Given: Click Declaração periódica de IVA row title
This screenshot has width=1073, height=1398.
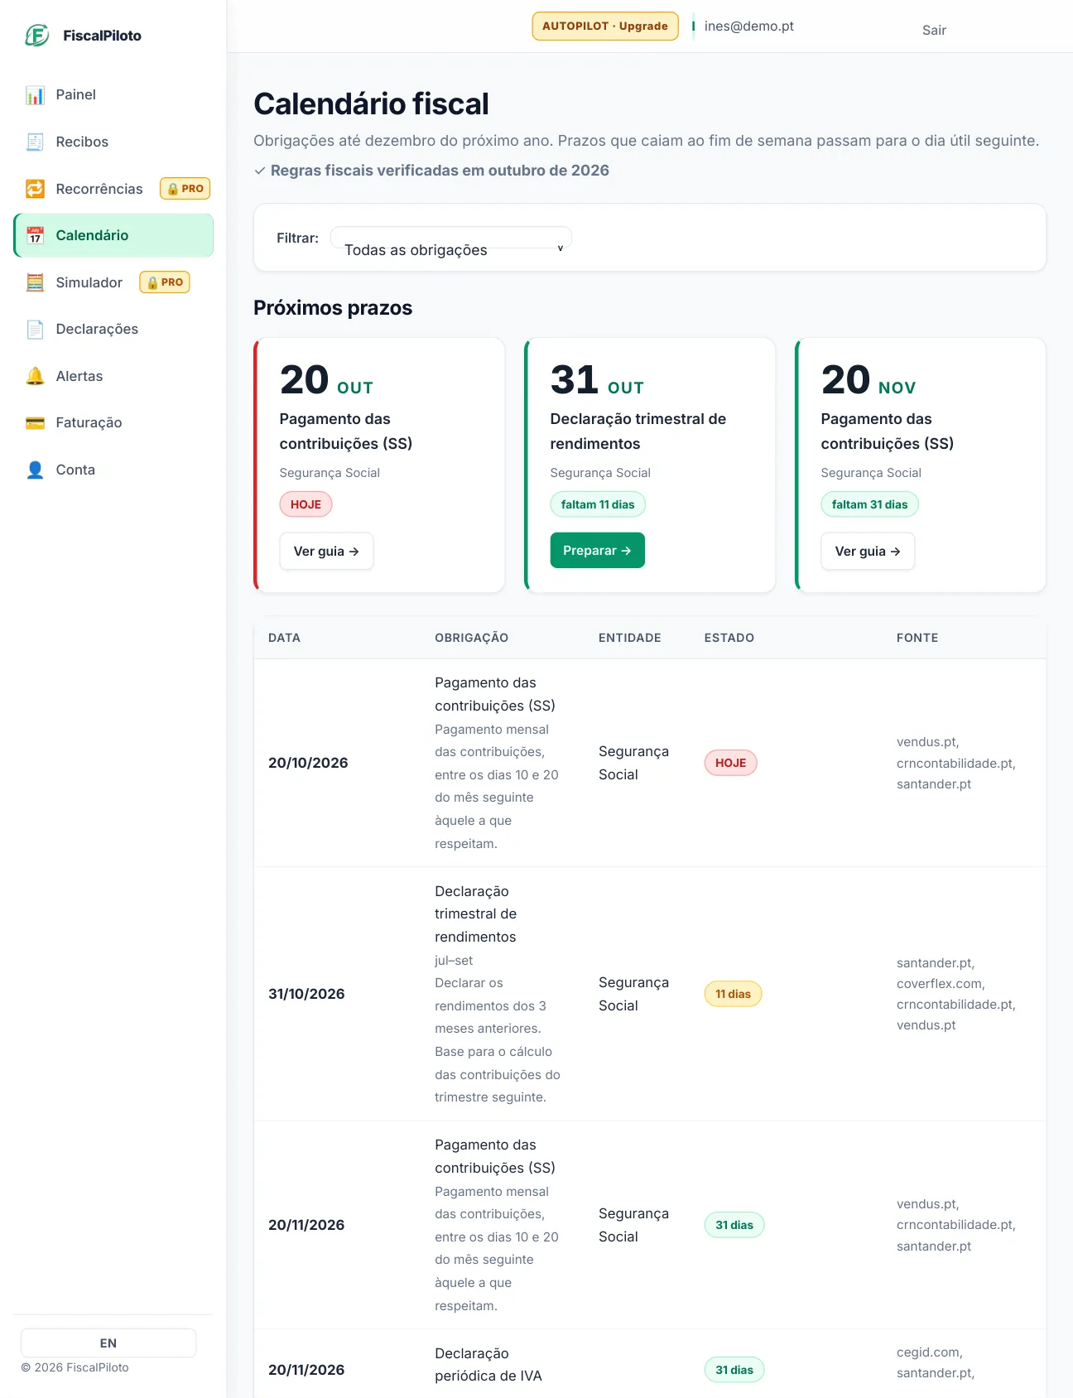Looking at the screenshot, I should 488,1365.
